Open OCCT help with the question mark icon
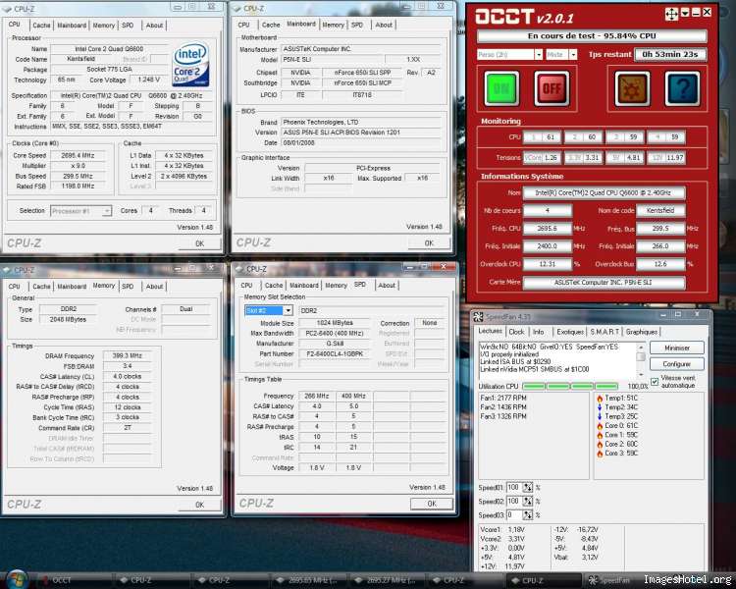Image resolution: width=736 pixels, height=589 pixels. (682, 88)
